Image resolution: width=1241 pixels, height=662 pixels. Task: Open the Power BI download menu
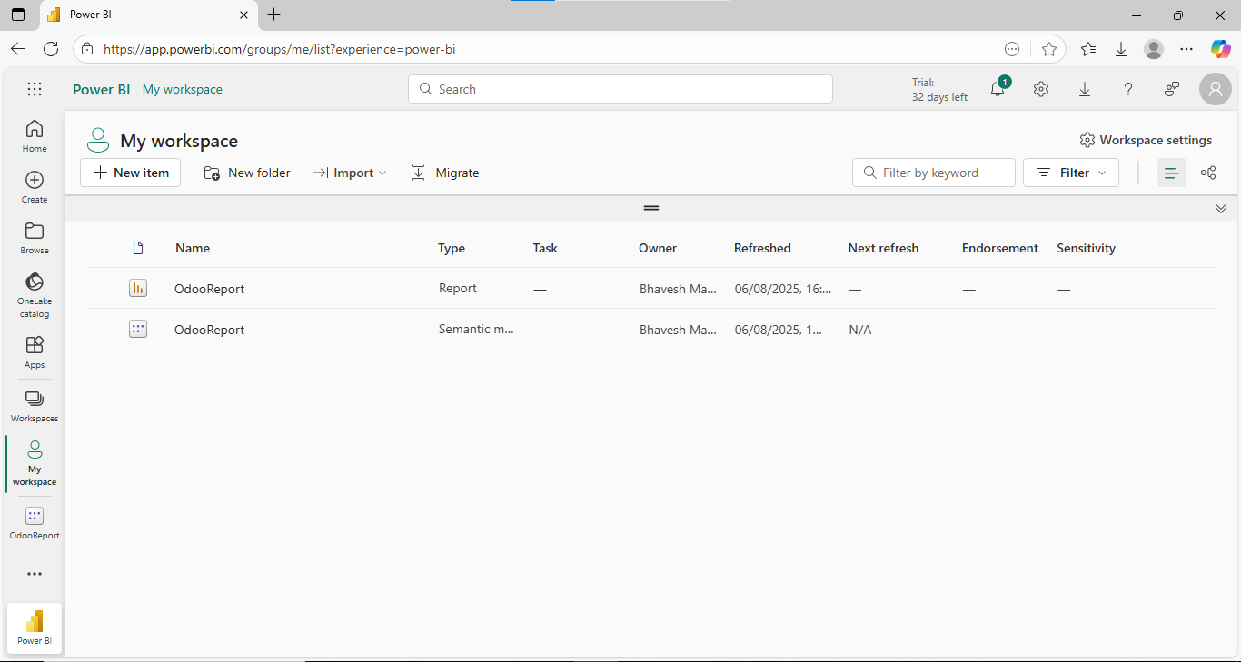click(x=1085, y=89)
